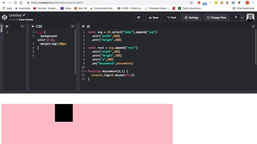Image resolution: width=257 pixels, height=144 pixels.
Task: Click the blue badge extension icon
Action: click(x=204, y=3)
